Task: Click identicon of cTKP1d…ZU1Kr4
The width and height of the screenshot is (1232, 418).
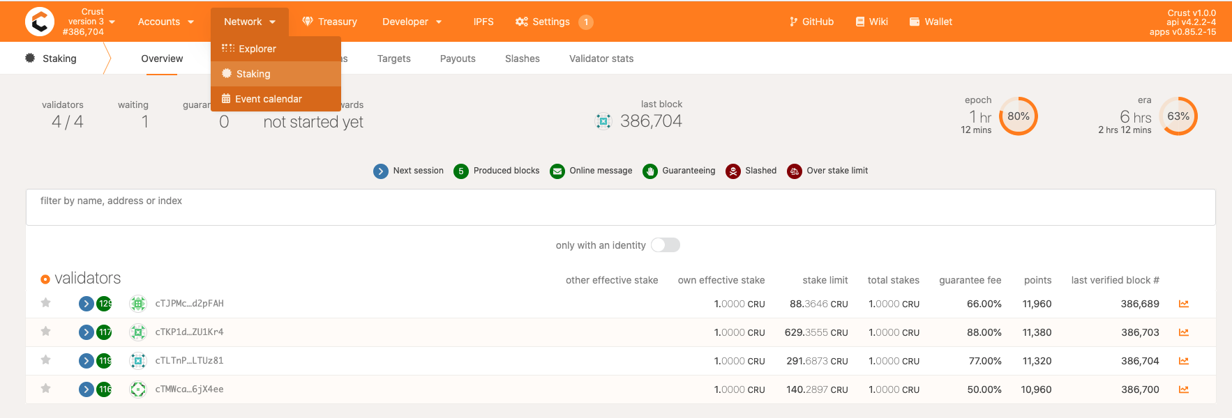Action: coord(138,332)
